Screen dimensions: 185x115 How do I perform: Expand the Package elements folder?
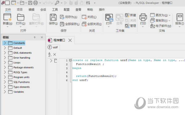pos(5,67)
